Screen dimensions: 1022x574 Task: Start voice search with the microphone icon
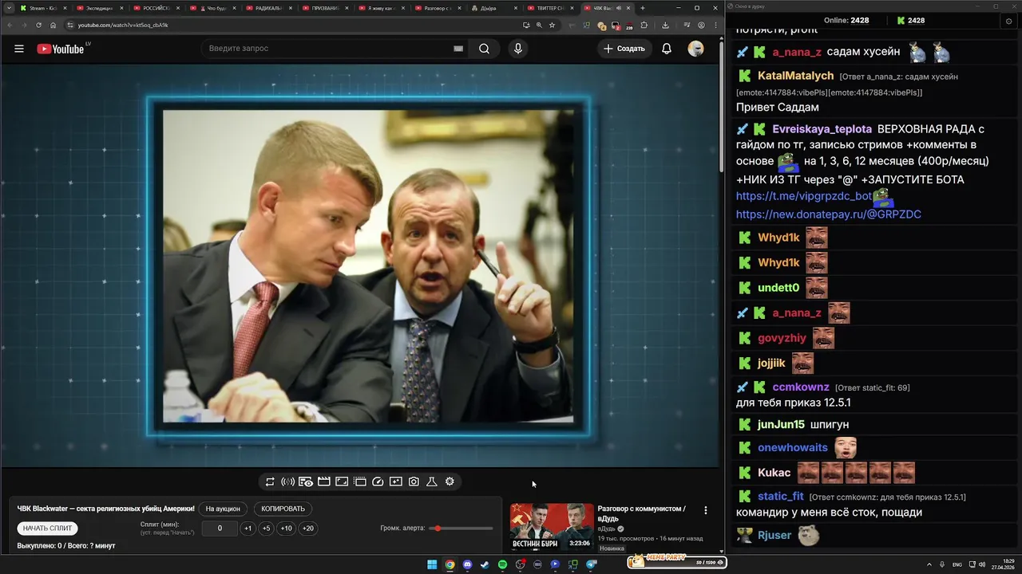(518, 49)
